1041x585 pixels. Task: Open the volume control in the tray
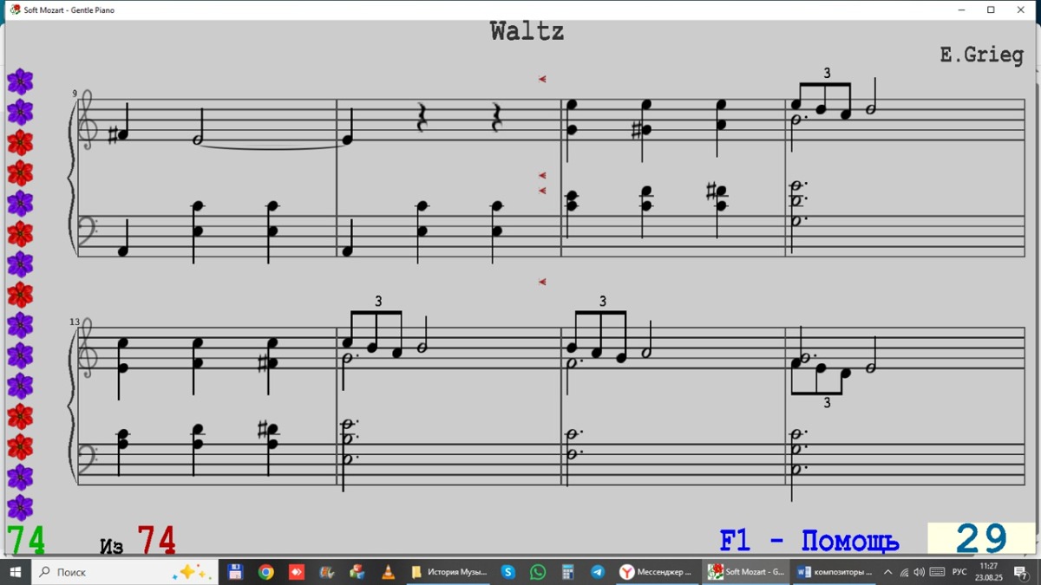tap(919, 572)
